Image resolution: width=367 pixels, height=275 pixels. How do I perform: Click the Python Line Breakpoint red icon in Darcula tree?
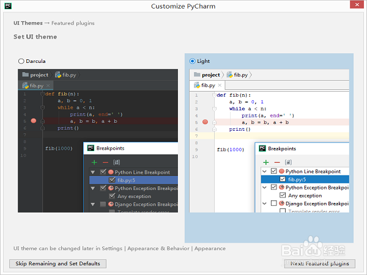click(x=111, y=172)
